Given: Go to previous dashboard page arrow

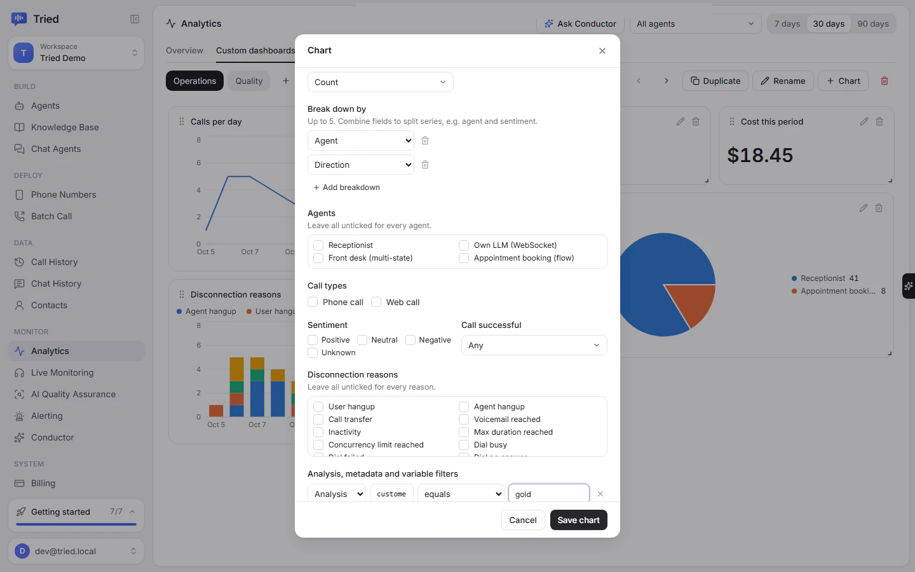Looking at the screenshot, I should coord(639,81).
